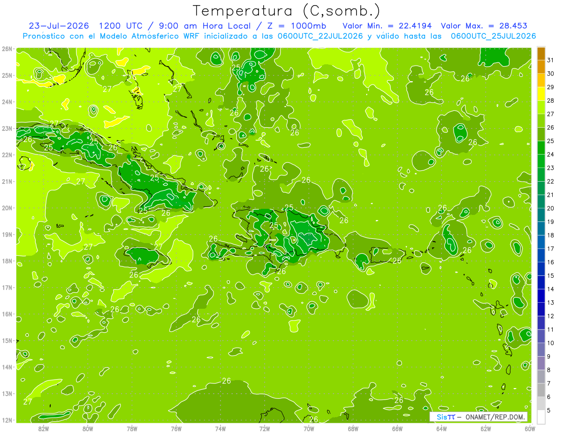The height and width of the screenshot is (435, 563).
Task: Click the "31" label on color scale
Action: [x=551, y=60]
